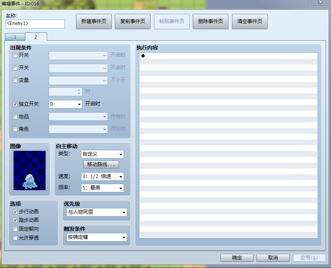Enable the 角色 condition checkbox
Viewport: 331px width, 268px height.
tap(15, 129)
